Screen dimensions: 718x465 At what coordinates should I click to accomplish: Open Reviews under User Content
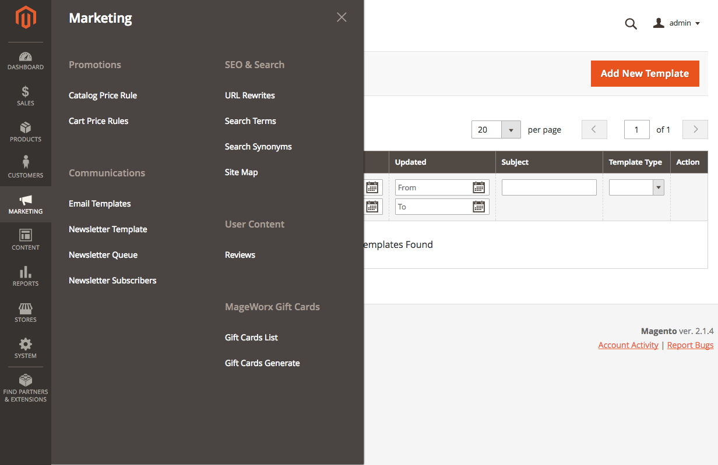pyautogui.click(x=240, y=255)
